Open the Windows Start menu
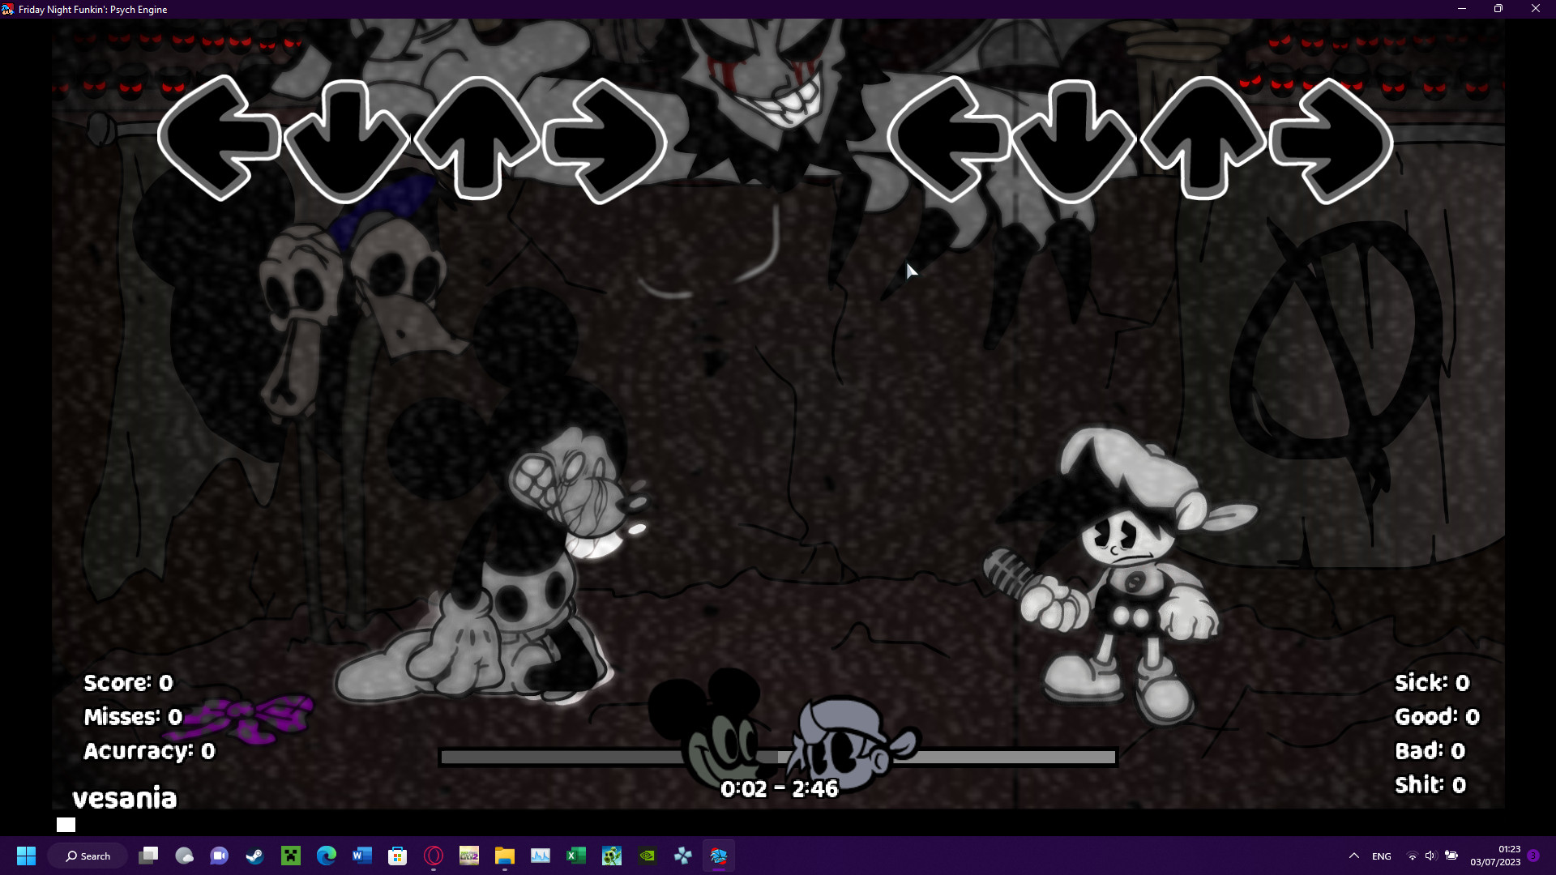 pos(26,856)
